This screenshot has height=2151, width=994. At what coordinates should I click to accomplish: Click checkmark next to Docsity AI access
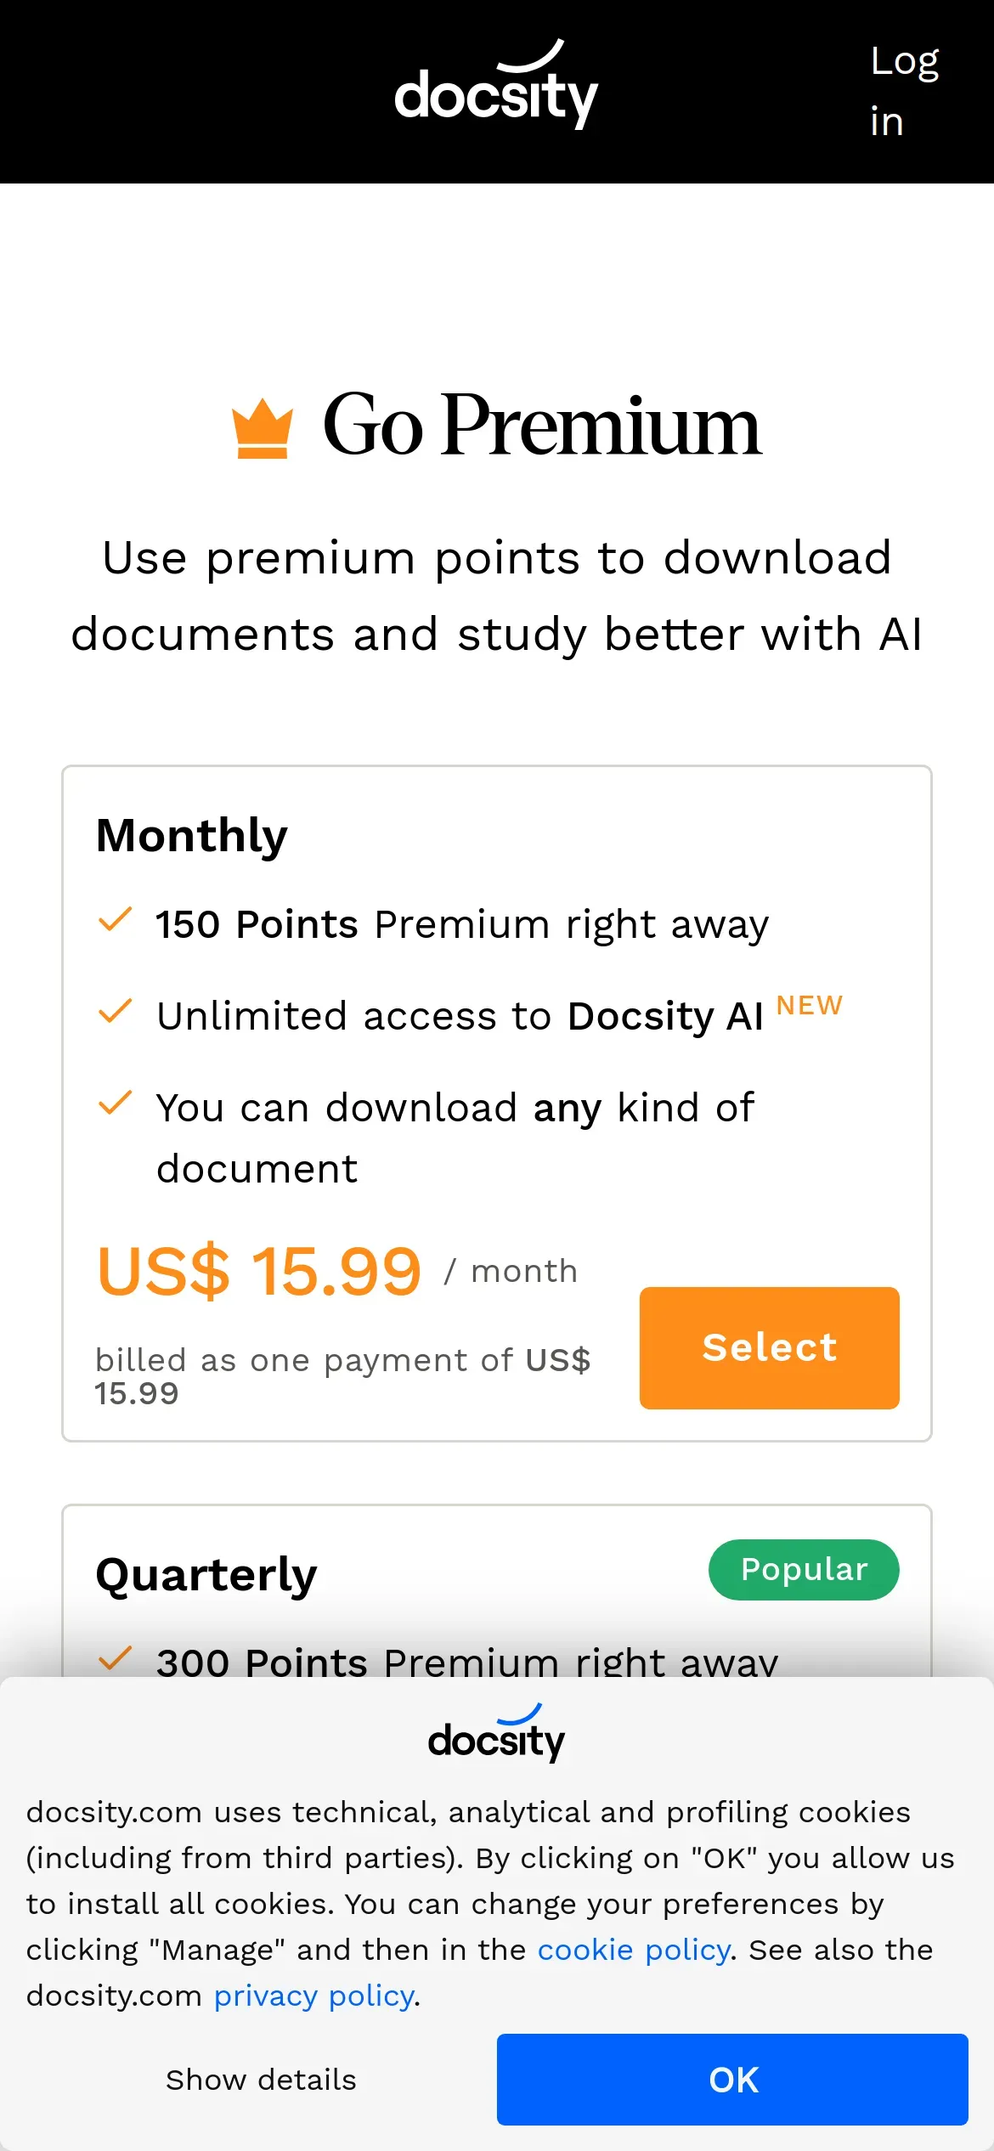click(116, 1011)
